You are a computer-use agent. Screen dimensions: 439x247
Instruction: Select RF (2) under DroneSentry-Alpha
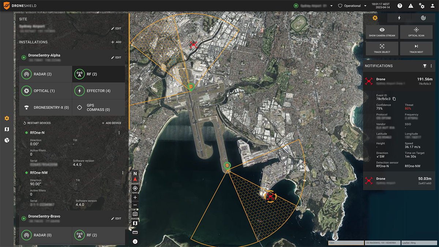[x=99, y=74]
